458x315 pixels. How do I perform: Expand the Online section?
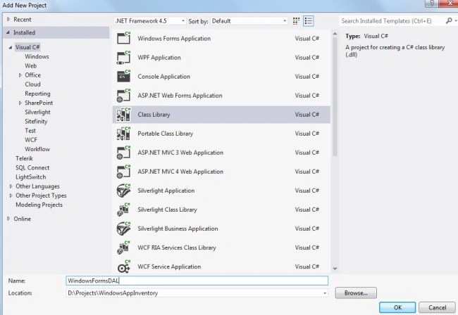[8, 219]
